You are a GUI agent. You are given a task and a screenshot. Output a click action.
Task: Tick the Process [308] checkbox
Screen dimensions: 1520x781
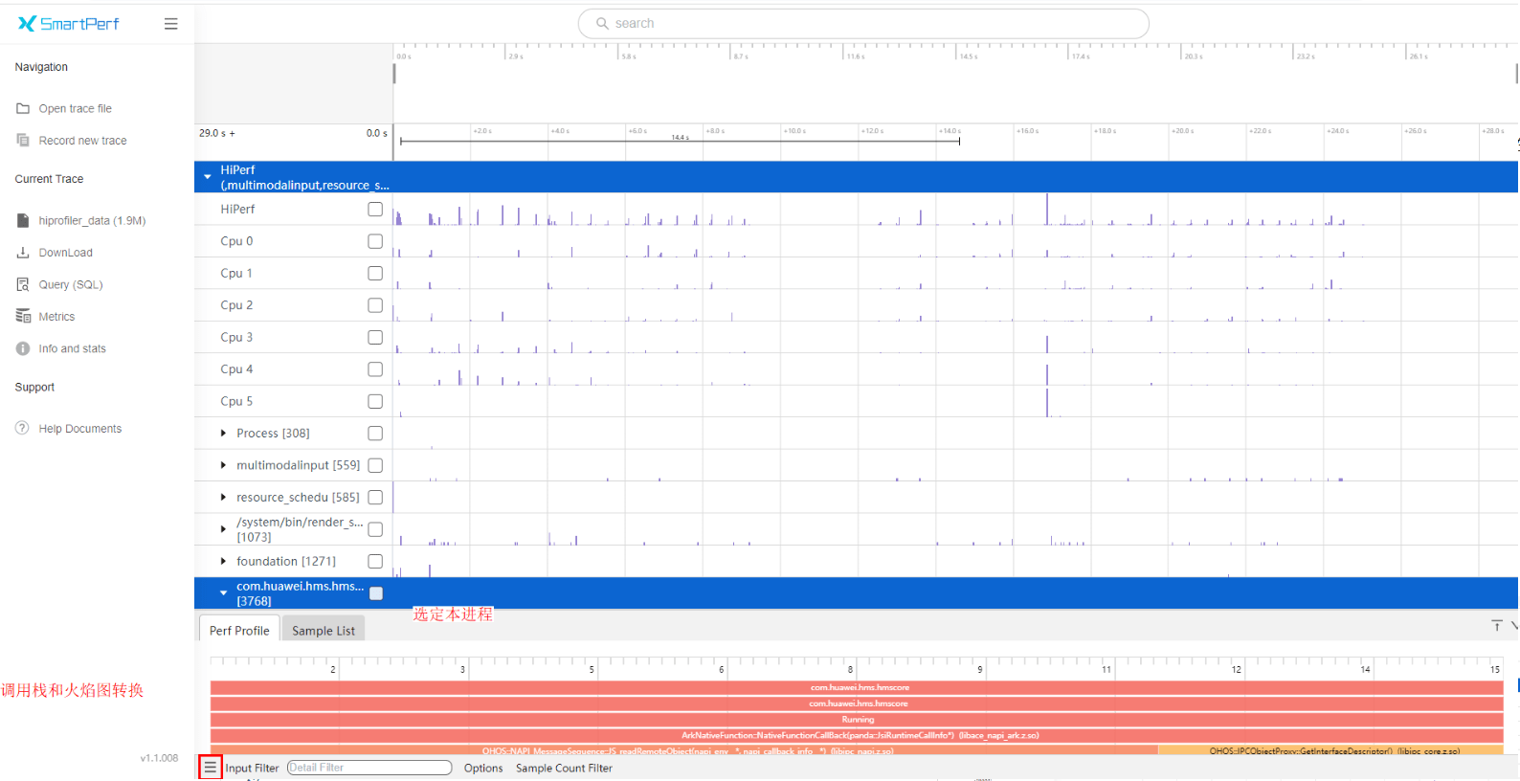click(375, 434)
